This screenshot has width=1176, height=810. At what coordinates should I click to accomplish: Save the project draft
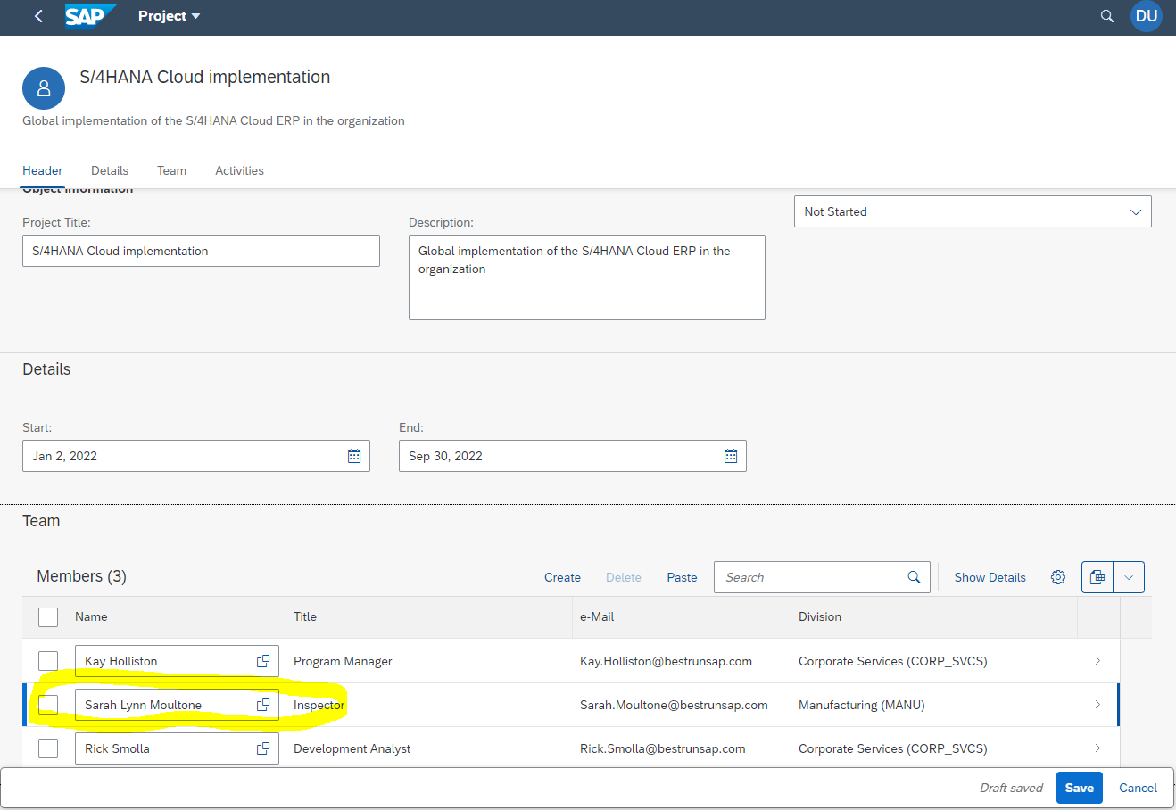coord(1079,788)
